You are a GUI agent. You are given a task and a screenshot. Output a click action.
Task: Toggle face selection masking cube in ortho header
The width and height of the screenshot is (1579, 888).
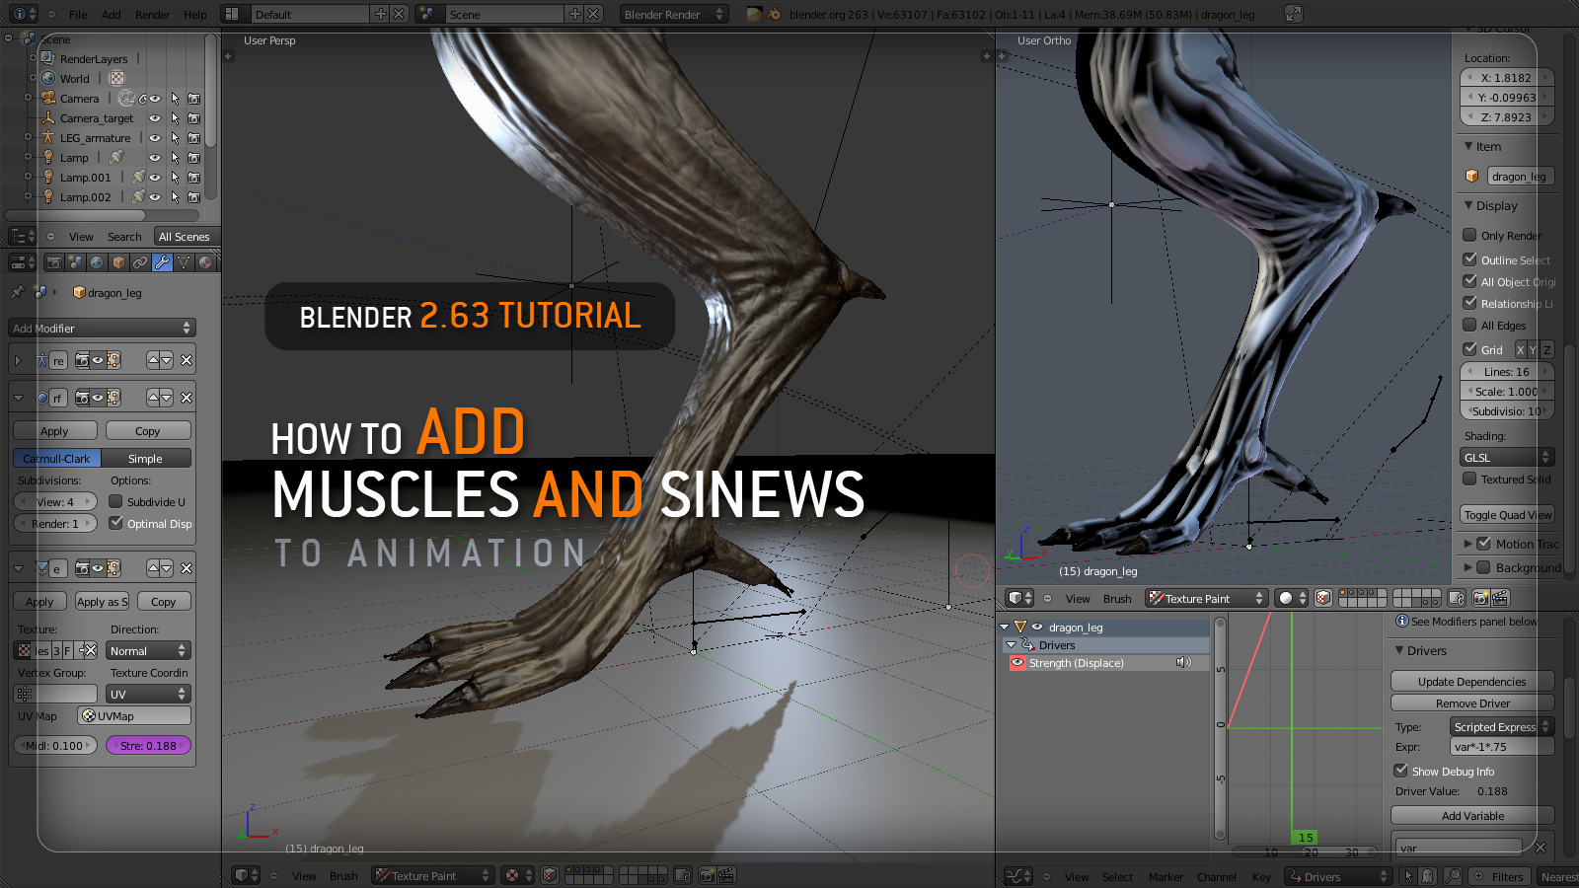[1323, 598]
